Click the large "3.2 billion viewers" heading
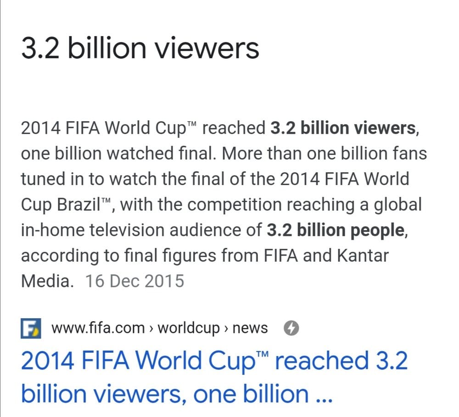The height and width of the screenshot is (417, 459). [x=140, y=48]
